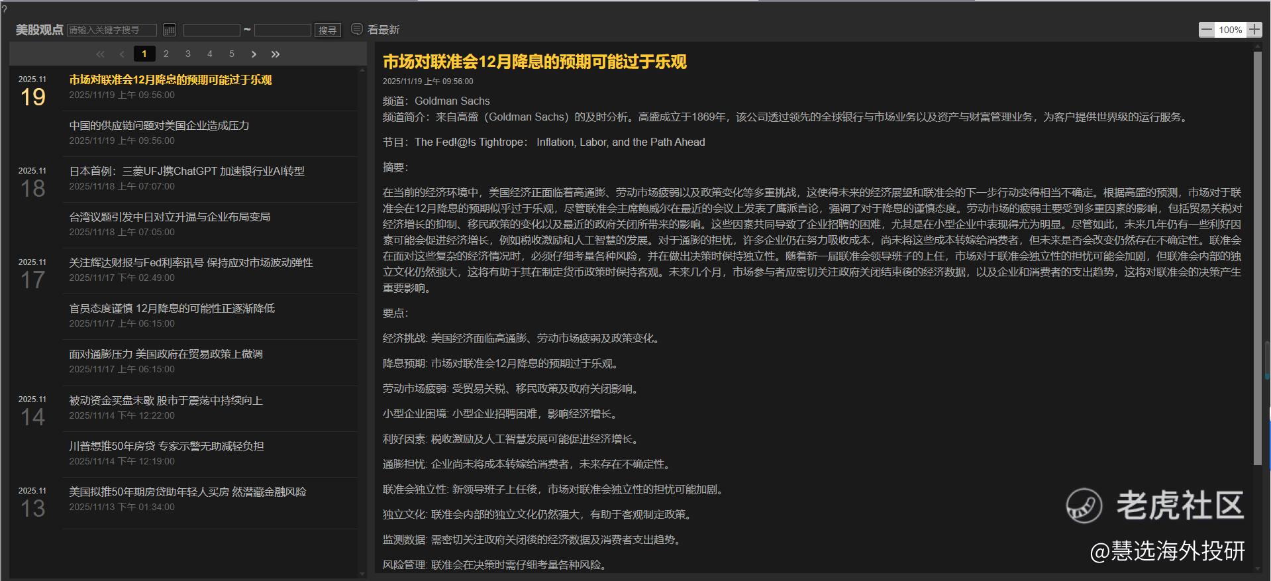The height and width of the screenshot is (581, 1271).
Task: Focus the keyword search input field
Action: tap(112, 30)
